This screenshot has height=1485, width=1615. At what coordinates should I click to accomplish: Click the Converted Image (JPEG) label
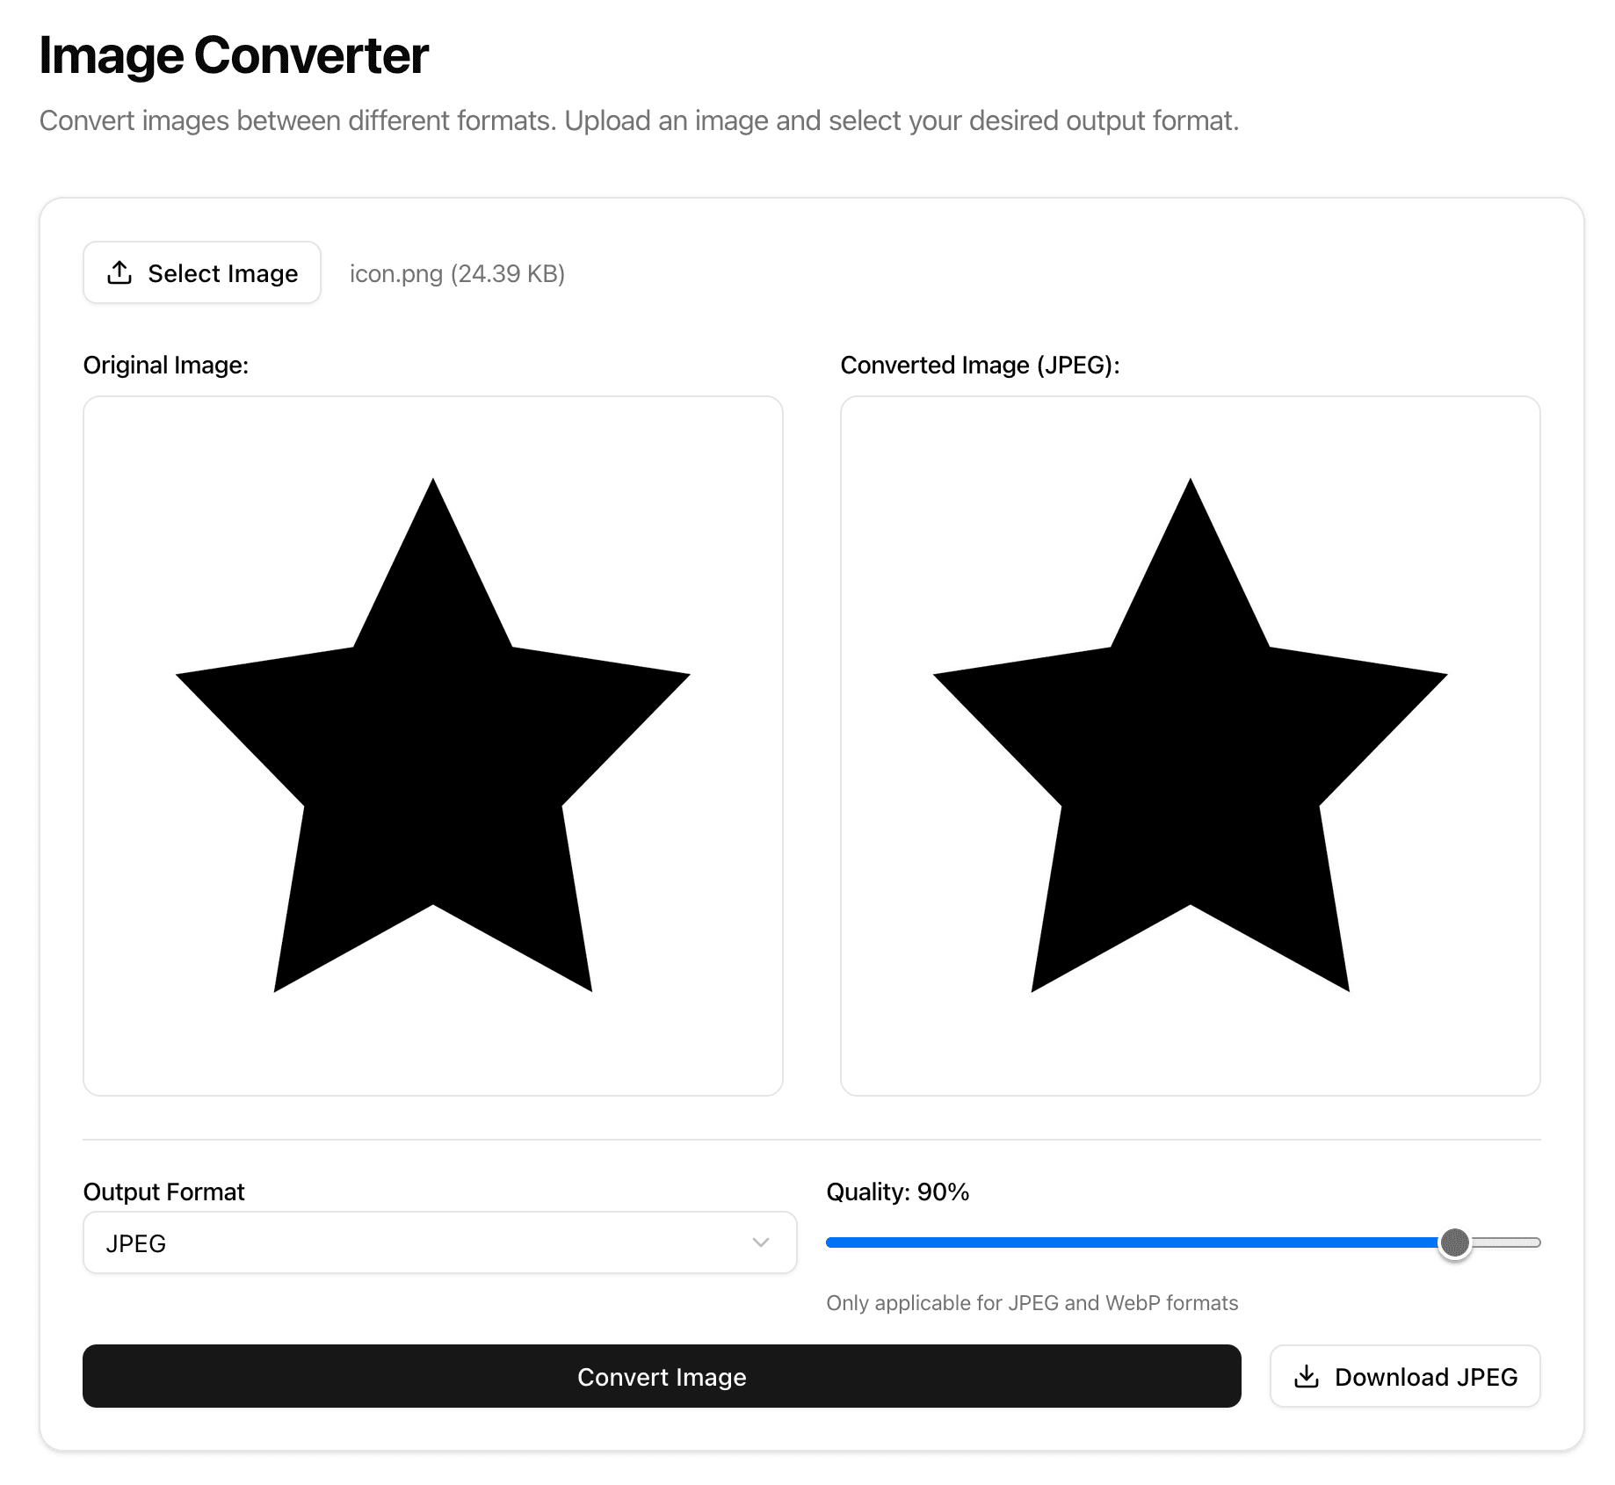(980, 365)
